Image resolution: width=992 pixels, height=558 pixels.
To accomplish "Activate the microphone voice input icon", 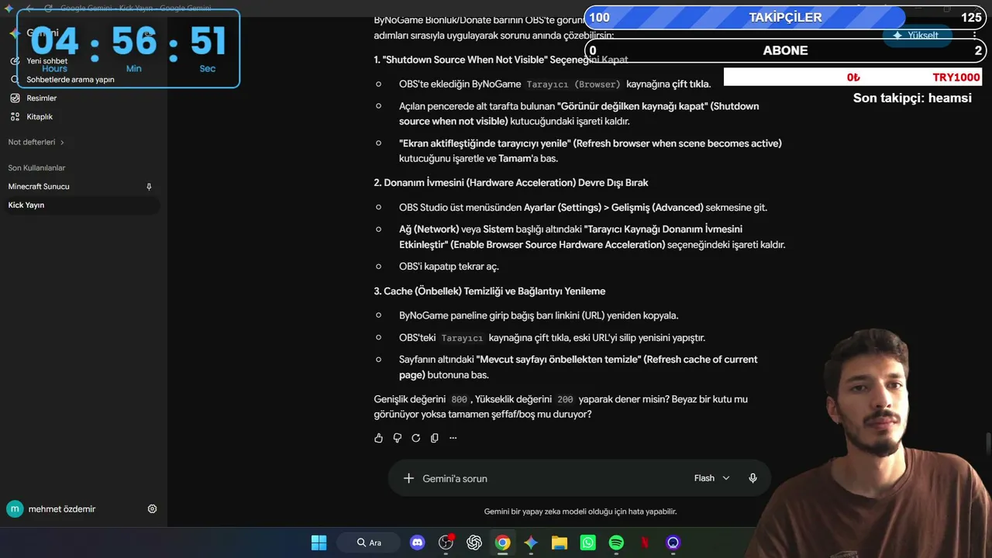I will pos(753,478).
